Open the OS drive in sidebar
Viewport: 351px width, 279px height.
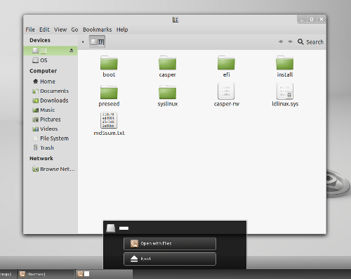pos(51,60)
